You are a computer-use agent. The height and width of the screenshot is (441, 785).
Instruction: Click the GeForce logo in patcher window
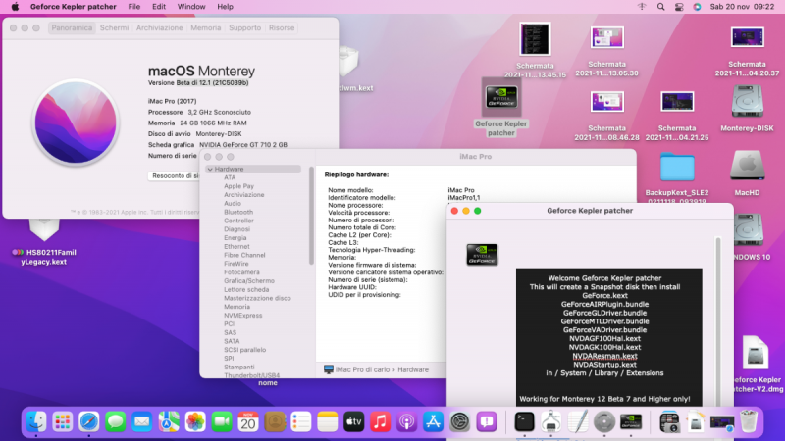click(482, 254)
